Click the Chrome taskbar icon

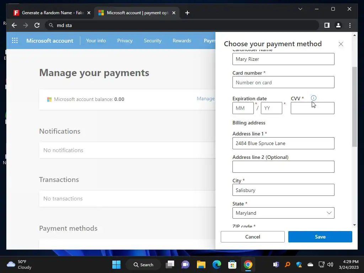tap(248, 264)
